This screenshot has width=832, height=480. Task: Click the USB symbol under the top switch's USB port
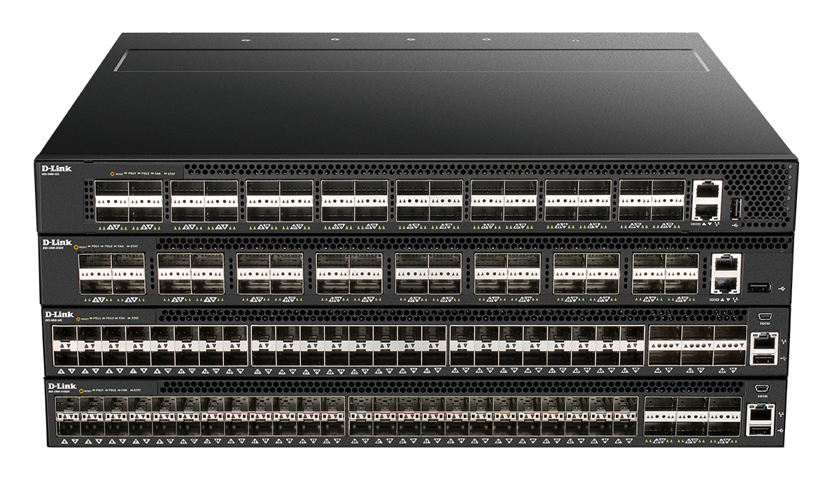tap(733, 225)
